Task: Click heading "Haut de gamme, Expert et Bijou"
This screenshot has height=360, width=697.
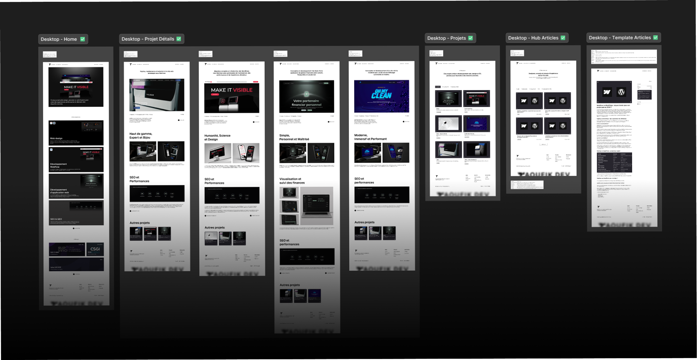Action: point(141,136)
